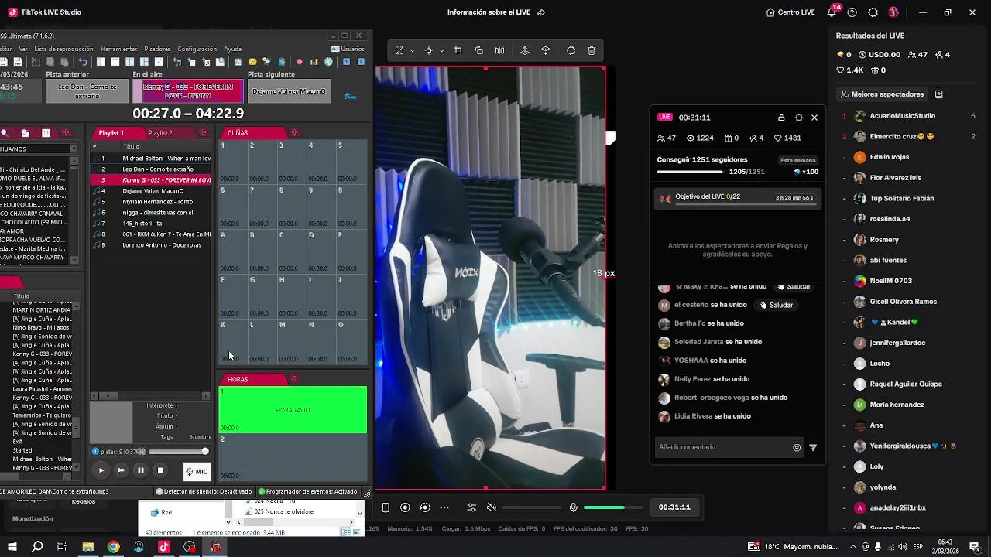Move the source layer down
Image resolution: width=991 pixels, height=557 pixels.
tap(546, 50)
